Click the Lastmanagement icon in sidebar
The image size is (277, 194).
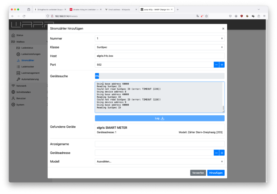[x=18, y=73]
